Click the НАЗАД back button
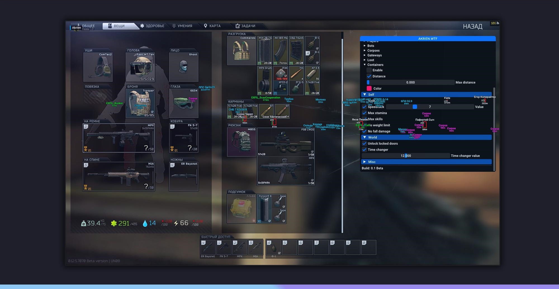Image resolution: width=559 pixels, height=289 pixels. tap(473, 26)
